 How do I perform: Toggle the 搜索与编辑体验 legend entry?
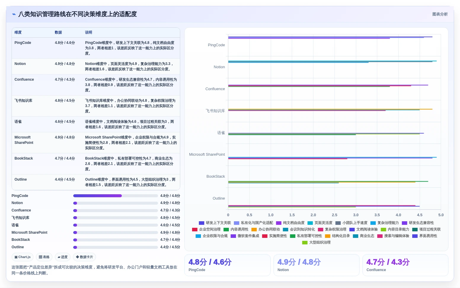pyautogui.click(x=393, y=236)
